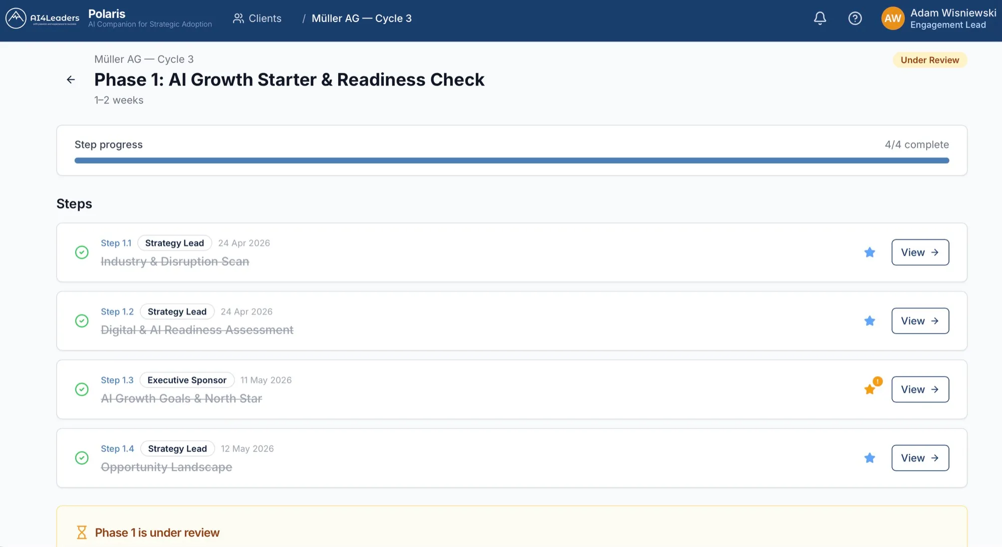Viewport: 1002px width, 547px height.
Task: Click the AW user avatar
Action: [892, 19]
